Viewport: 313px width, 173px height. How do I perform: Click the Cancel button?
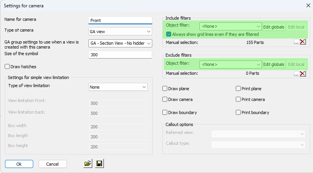pyautogui.click(x=53, y=164)
